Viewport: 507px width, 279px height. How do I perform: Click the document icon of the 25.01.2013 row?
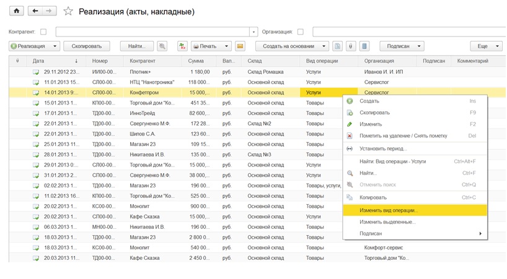click(36, 144)
